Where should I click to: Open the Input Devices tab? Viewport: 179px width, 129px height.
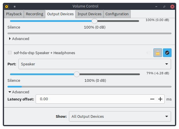coord(90,14)
